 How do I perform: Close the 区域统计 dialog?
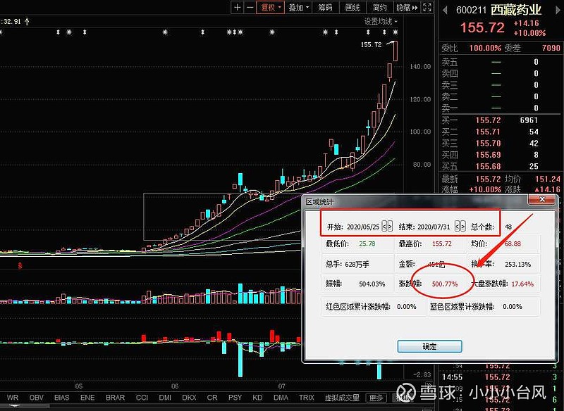click(542, 200)
